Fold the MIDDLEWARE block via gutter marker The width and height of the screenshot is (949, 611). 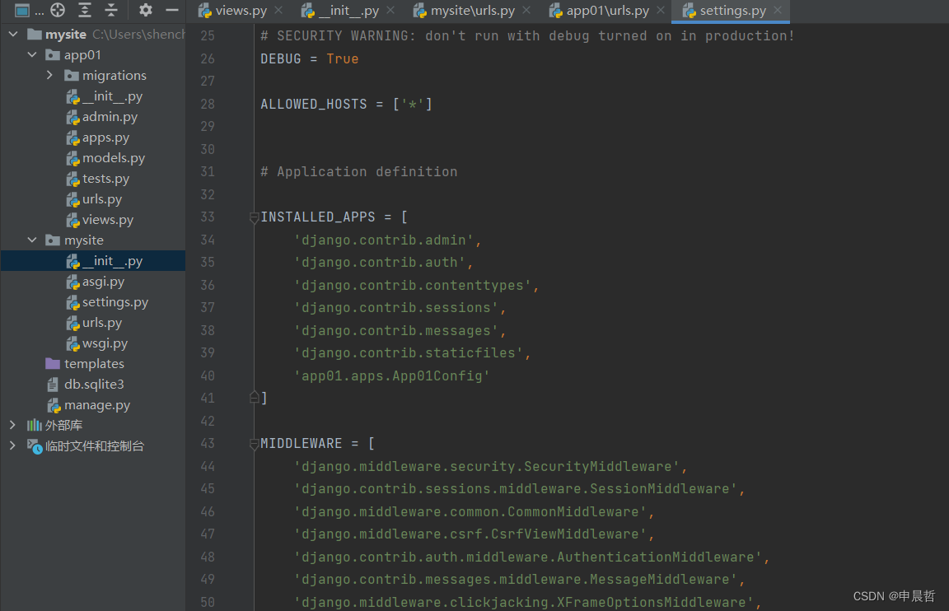pos(253,445)
